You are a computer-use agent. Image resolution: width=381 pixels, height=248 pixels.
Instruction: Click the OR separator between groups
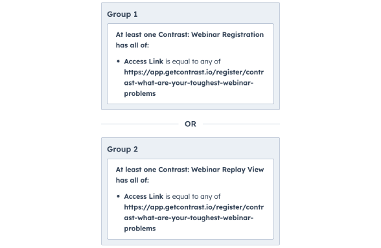point(190,124)
